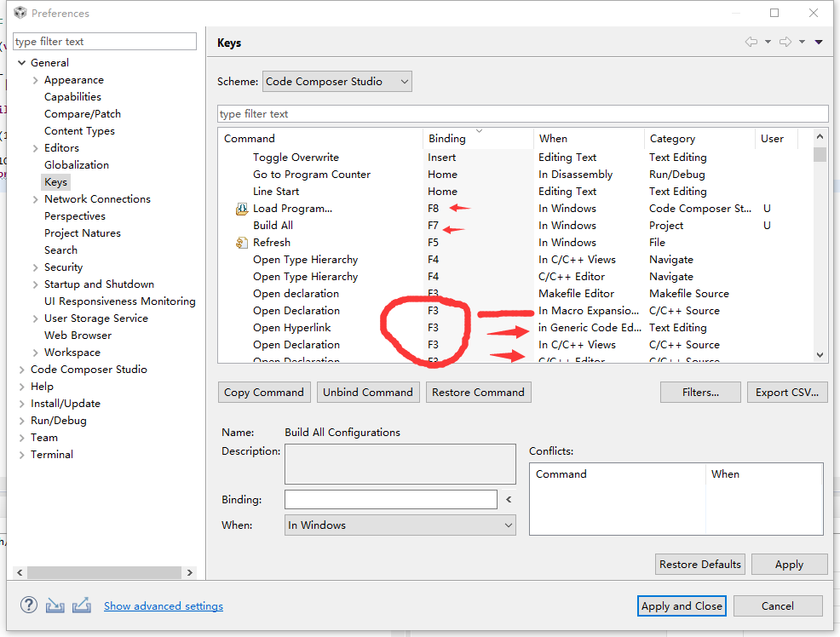Viewport: 840px width, 637px height.
Task: Click the Help question mark icon
Action: pyautogui.click(x=29, y=605)
